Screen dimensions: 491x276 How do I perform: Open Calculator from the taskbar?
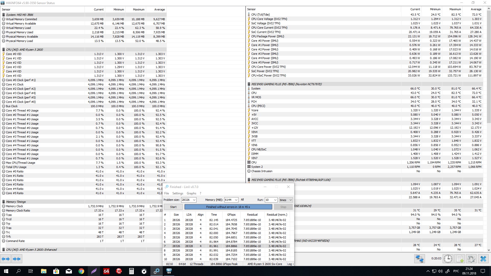(x=131, y=271)
